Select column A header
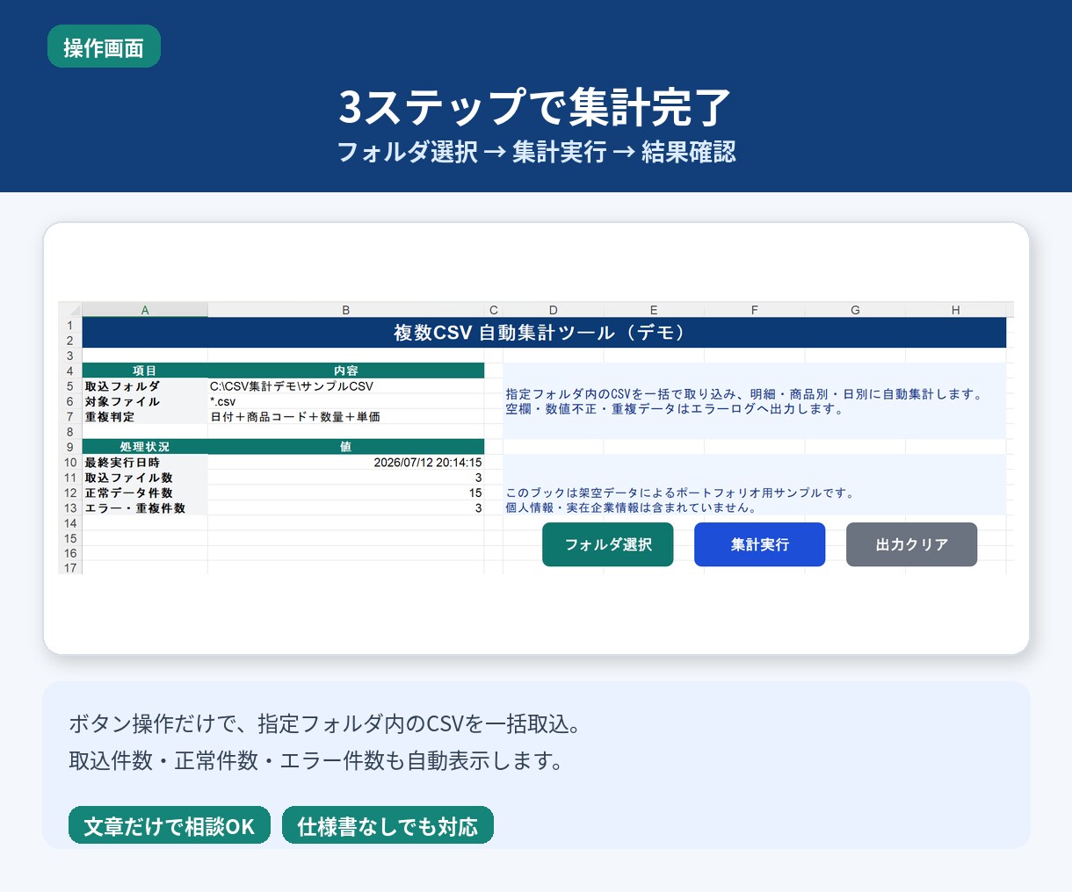The width and height of the screenshot is (1072, 892). pyautogui.click(x=145, y=310)
